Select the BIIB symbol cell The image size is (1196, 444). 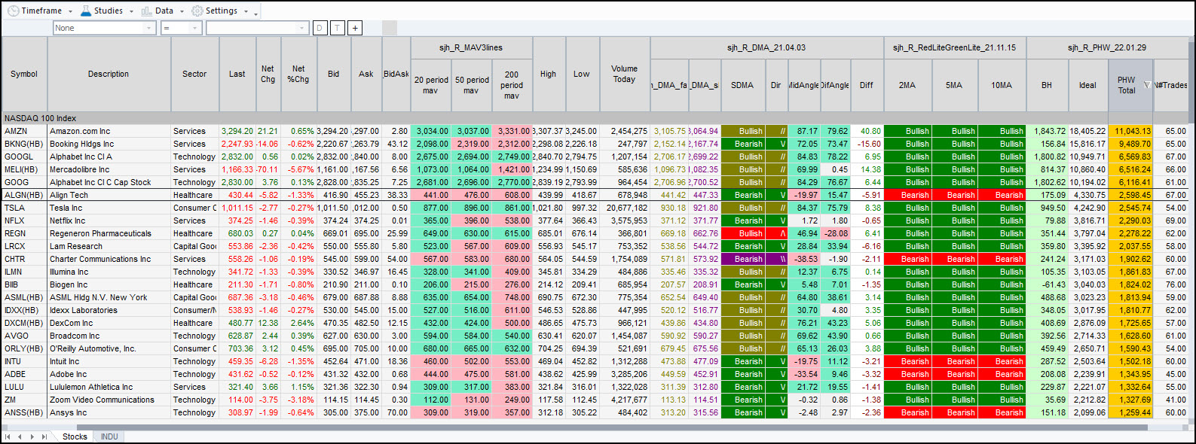click(24, 284)
